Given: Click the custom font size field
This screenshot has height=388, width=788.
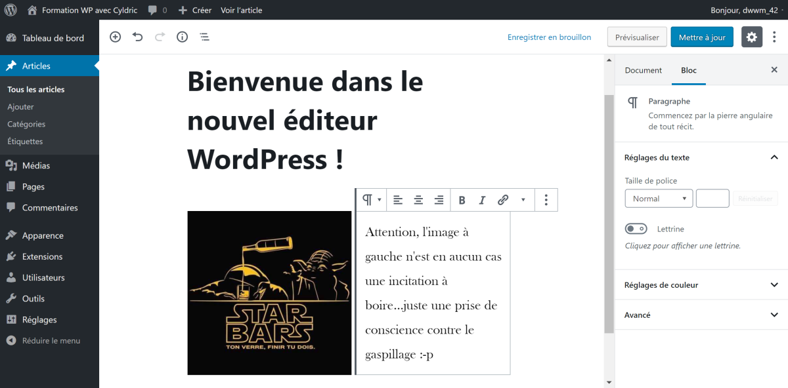Looking at the screenshot, I should (x=712, y=199).
